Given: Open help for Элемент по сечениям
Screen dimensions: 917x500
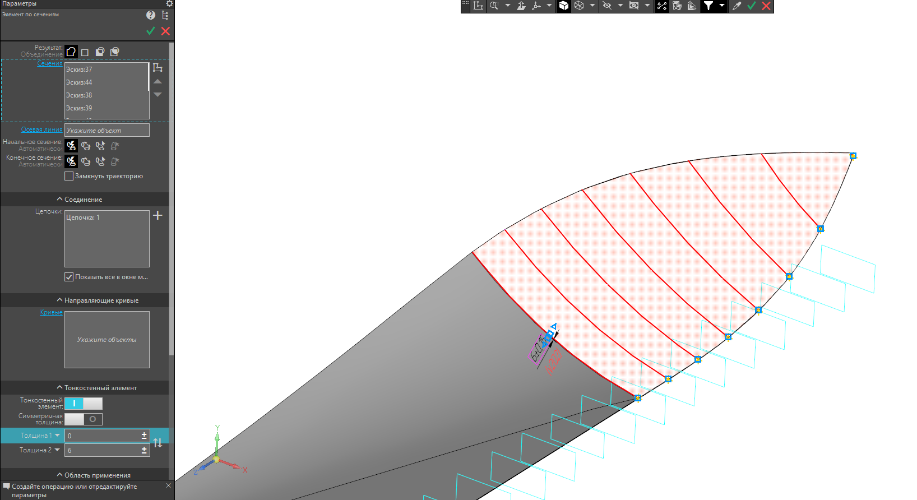Looking at the screenshot, I should (150, 15).
